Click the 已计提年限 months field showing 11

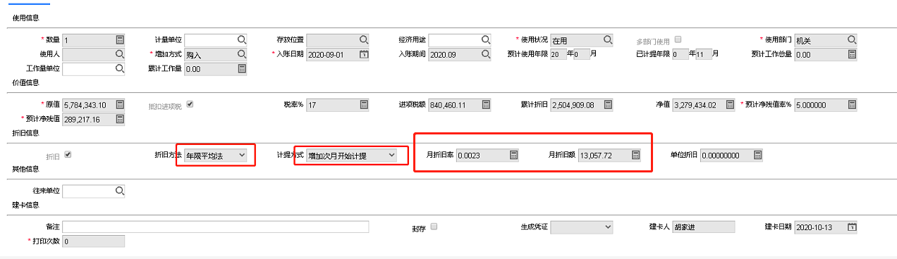coord(704,55)
